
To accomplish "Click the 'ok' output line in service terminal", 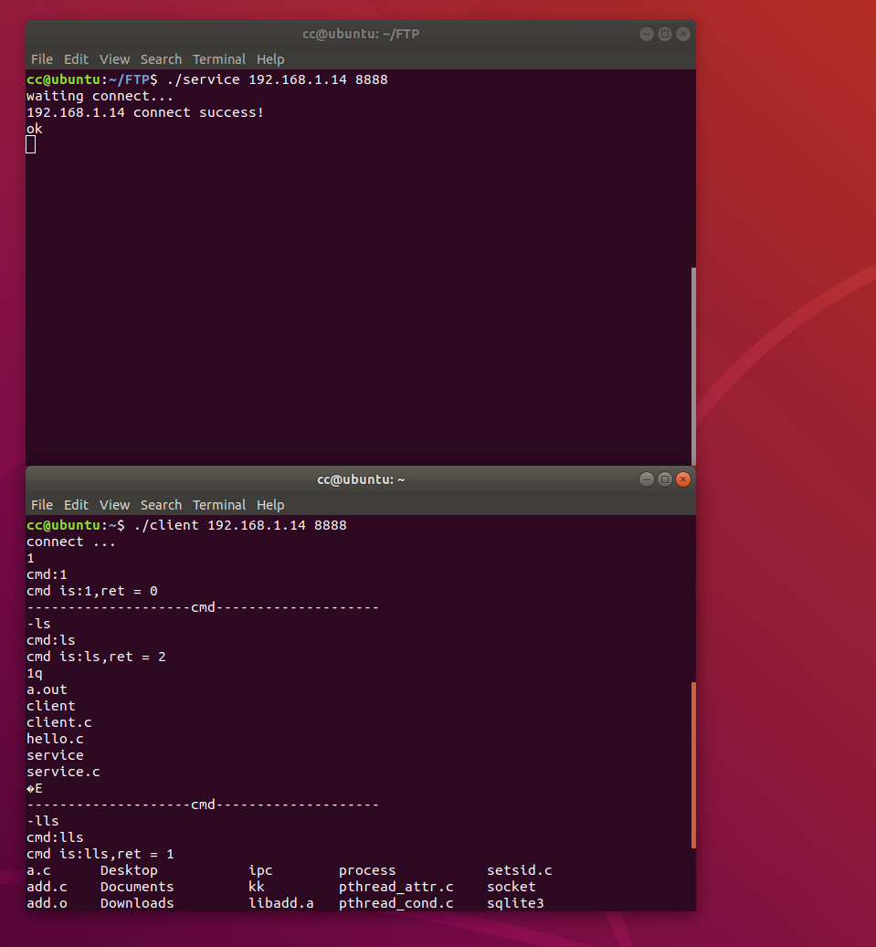I will click(x=35, y=129).
